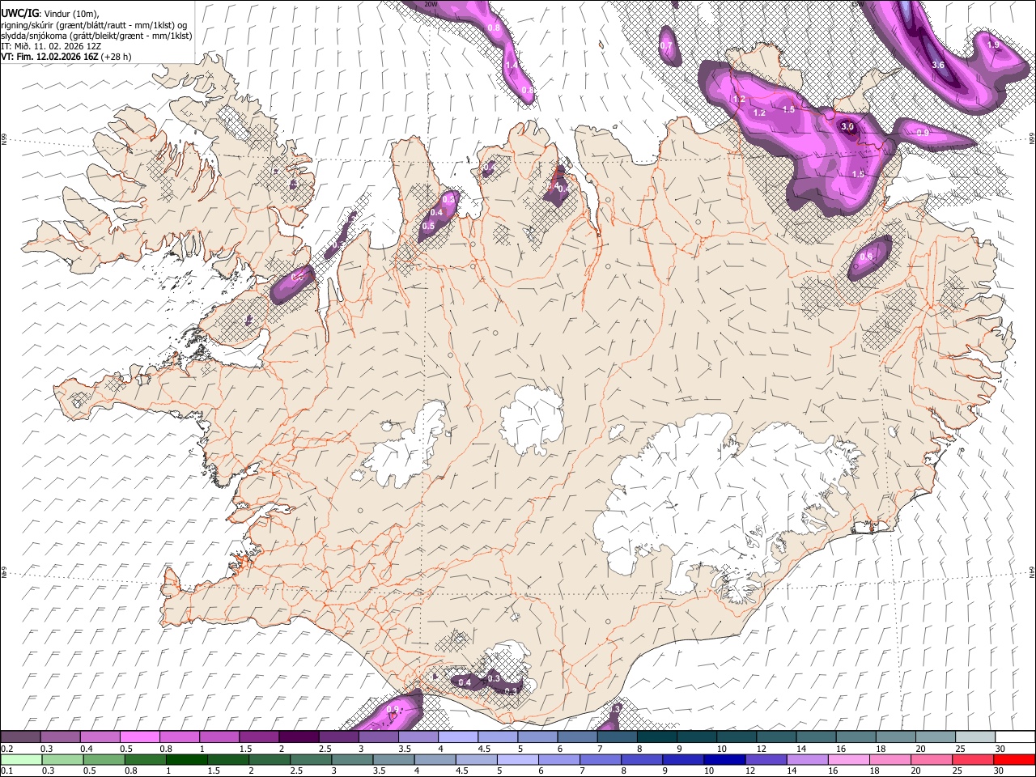Pick the white upper swatch starting at 30
Image resolution: width=1036 pixels, height=777 pixels.
(x=1014, y=737)
